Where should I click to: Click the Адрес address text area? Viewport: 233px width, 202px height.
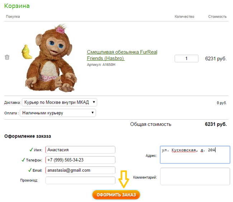tap(195, 155)
